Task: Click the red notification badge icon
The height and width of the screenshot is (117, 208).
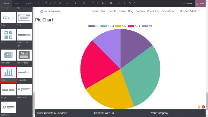Action: pyautogui.click(x=203, y=107)
